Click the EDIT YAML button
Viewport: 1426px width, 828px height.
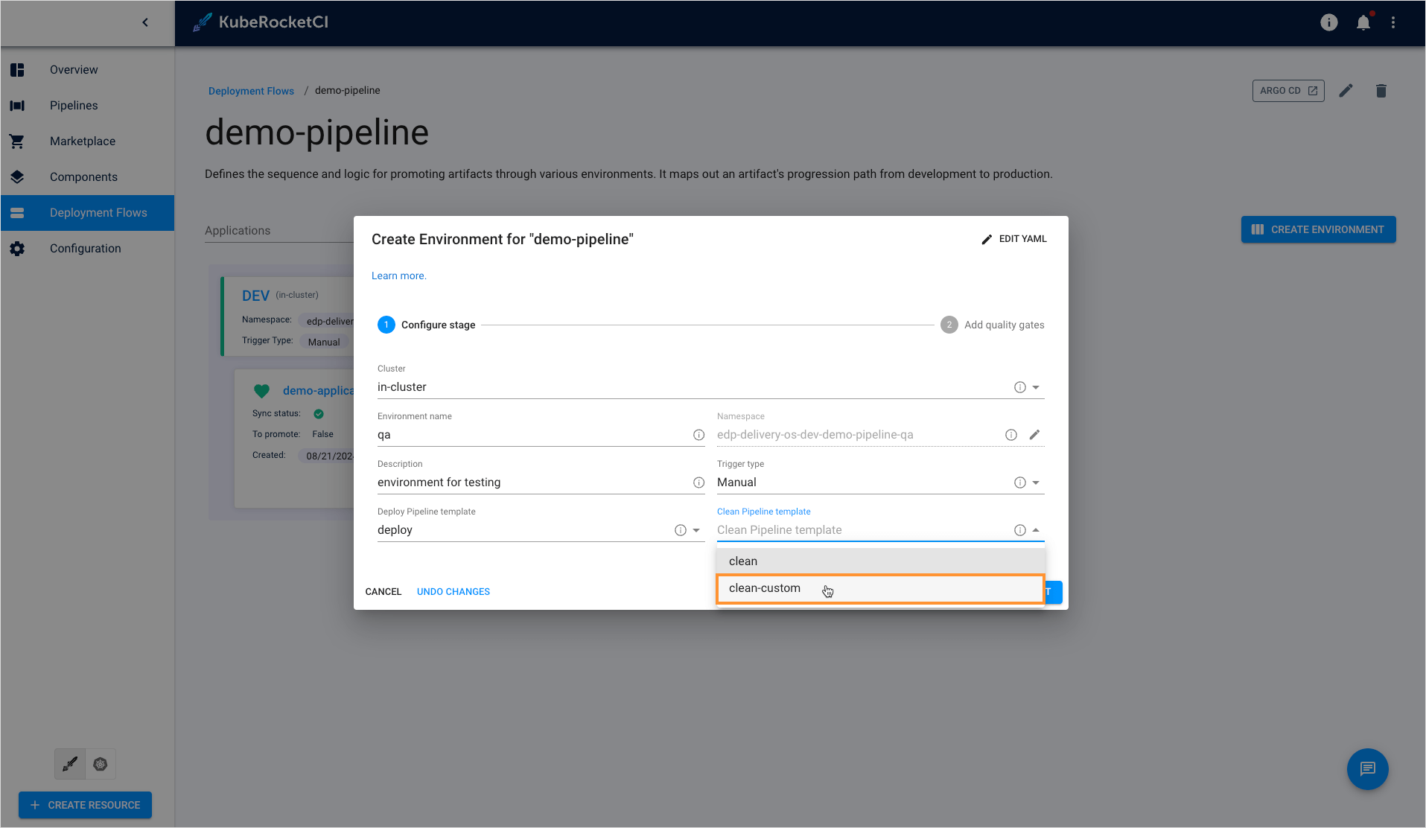pos(1014,238)
